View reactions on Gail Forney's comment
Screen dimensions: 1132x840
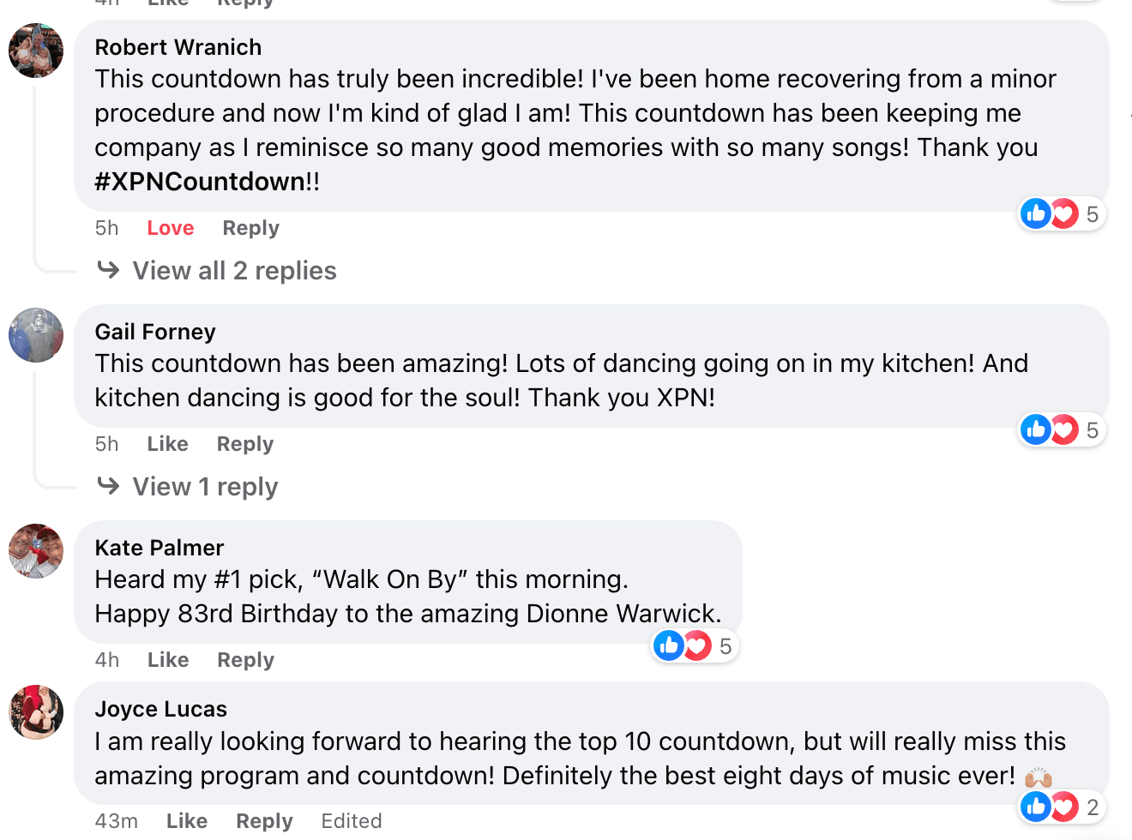tap(1062, 429)
